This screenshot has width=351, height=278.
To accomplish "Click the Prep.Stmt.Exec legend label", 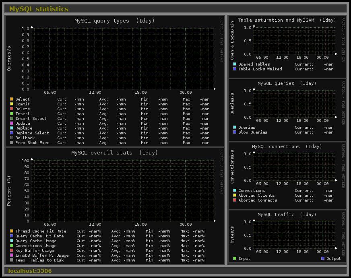I will pos(32,143).
